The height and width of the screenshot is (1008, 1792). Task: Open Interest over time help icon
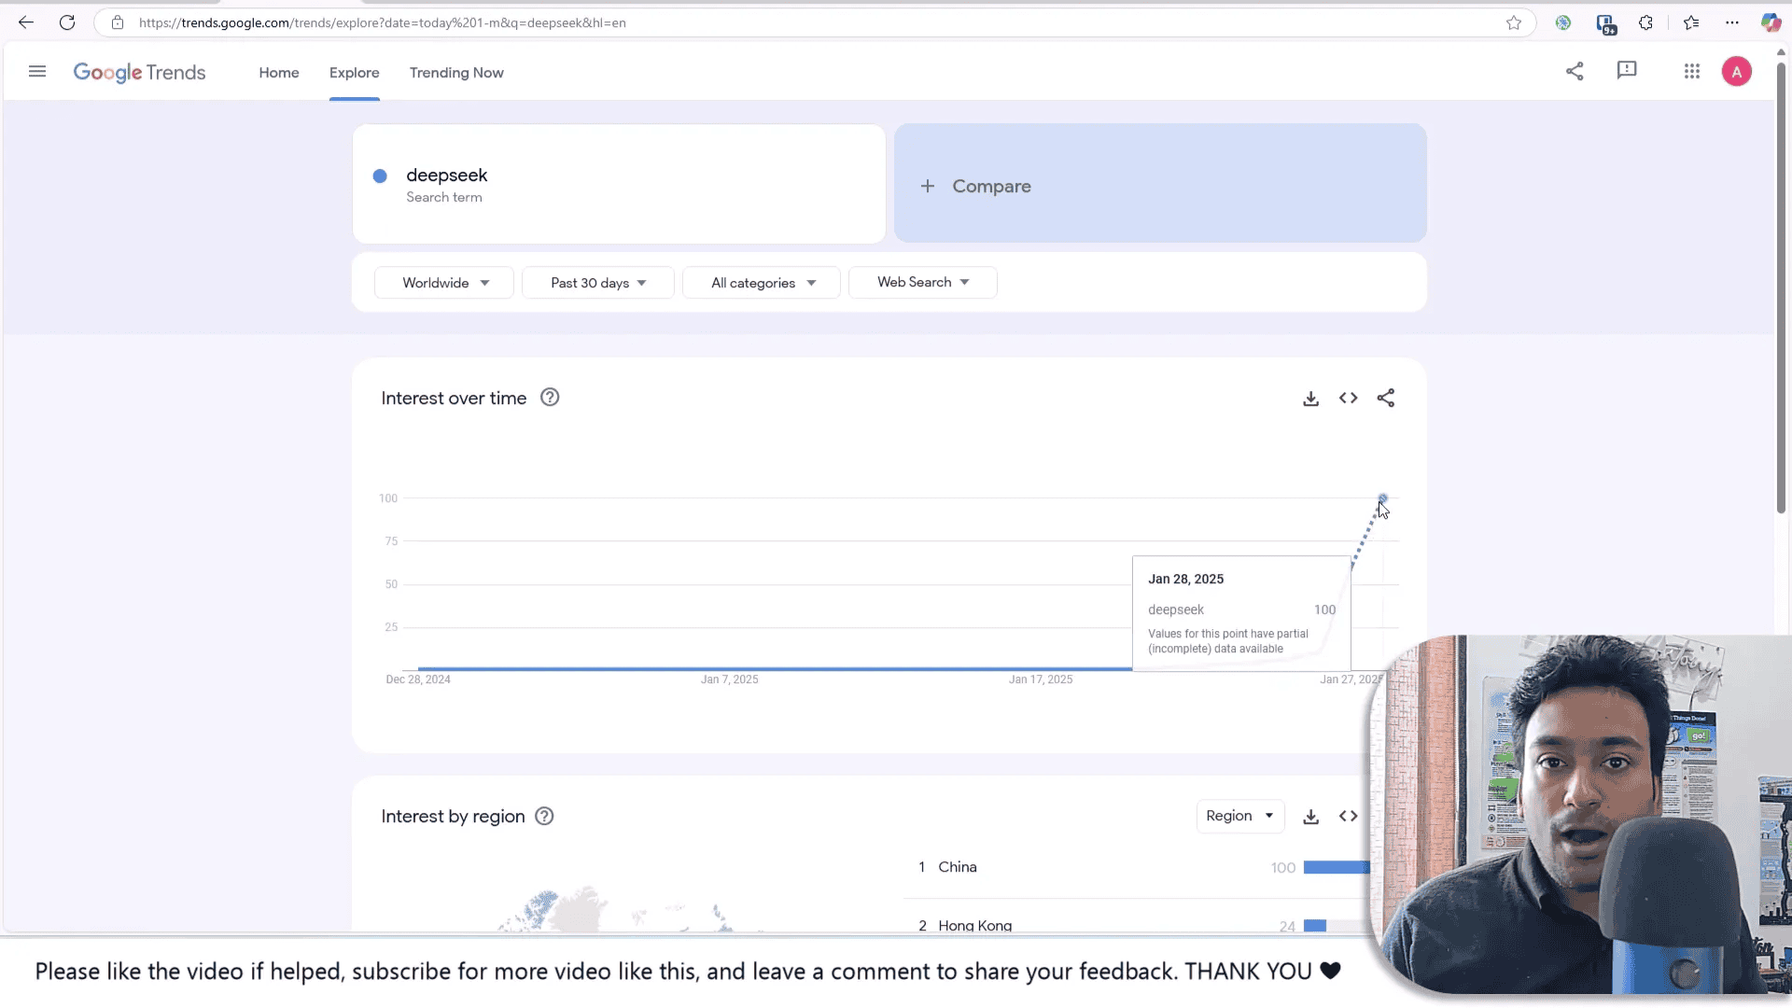click(x=550, y=398)
